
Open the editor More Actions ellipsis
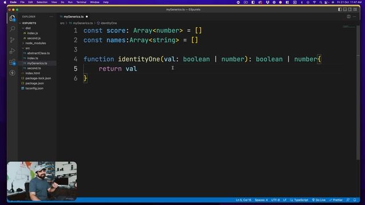(x=354, y=17)
